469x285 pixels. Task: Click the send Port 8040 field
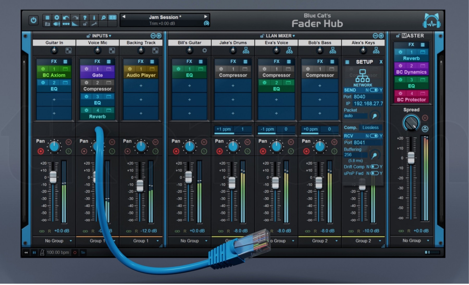click(x=368, y=97)
